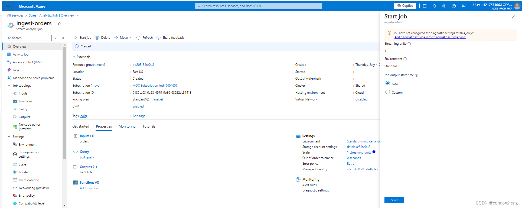Screen dimensions: 522x208
Task: Close the Start job panel
Action: click(x=513, y=17)
